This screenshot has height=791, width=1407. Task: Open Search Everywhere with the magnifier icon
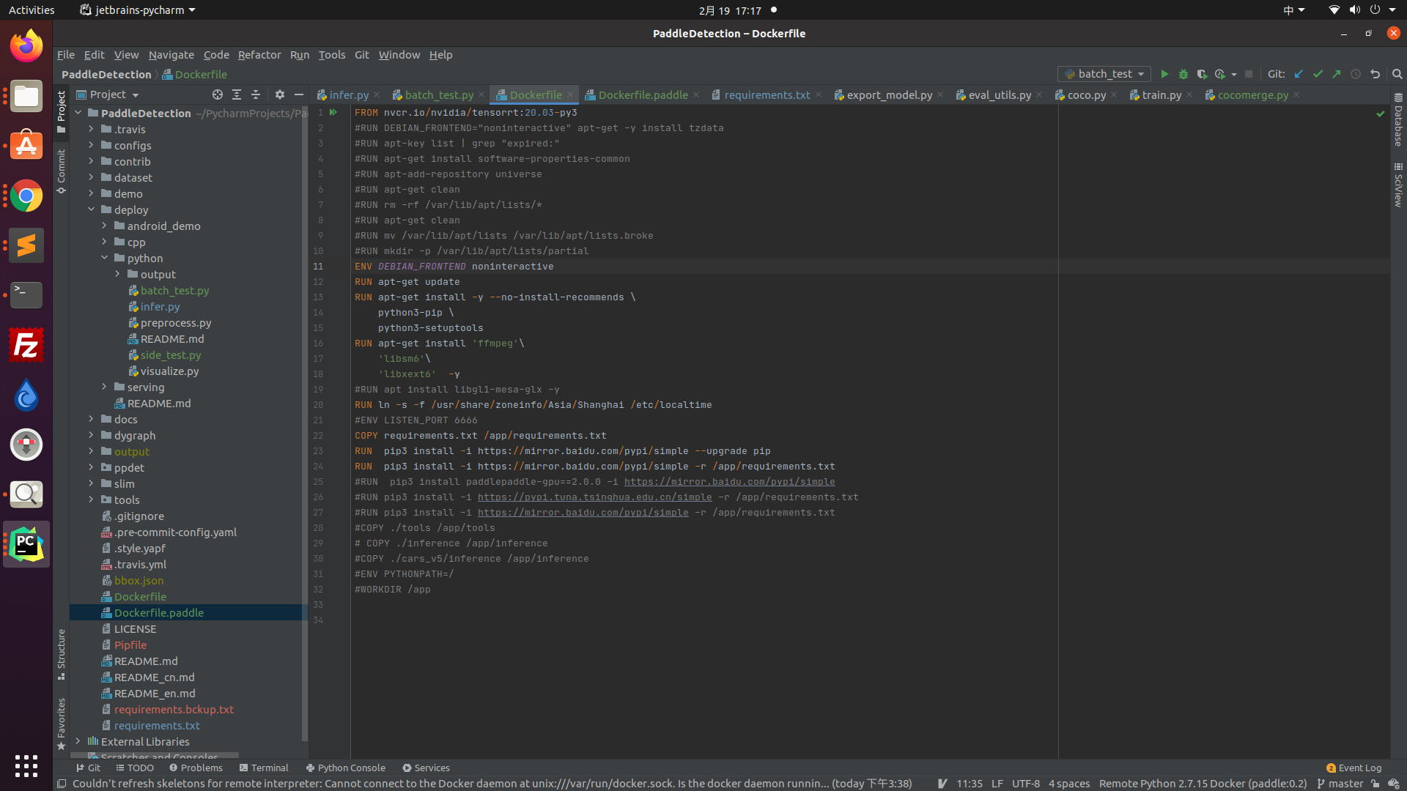(1397, 74)
